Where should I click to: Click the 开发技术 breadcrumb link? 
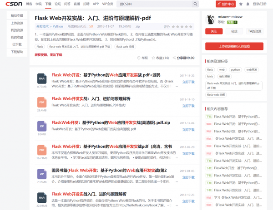click(42, 26)
